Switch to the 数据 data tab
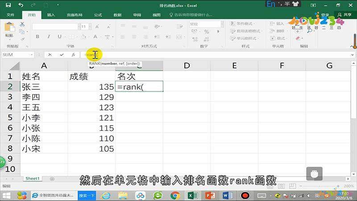The image size is (357, 201). tap(117, 15)
